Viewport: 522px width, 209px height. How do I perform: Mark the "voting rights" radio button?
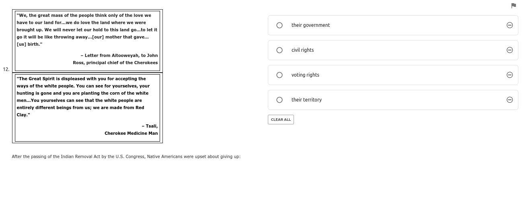coord(279,75)
